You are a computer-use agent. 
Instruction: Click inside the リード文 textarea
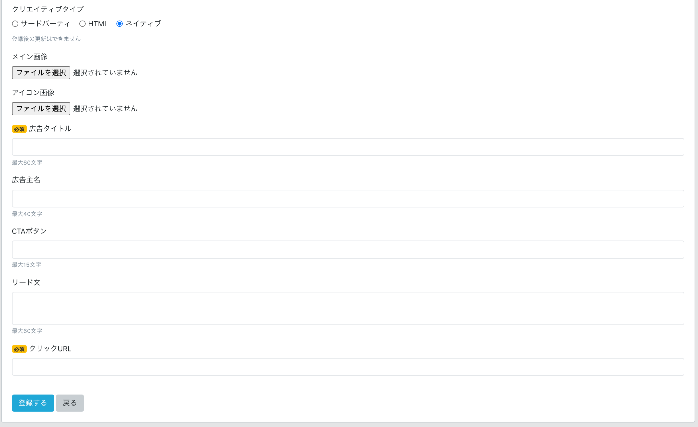[348, 308]
